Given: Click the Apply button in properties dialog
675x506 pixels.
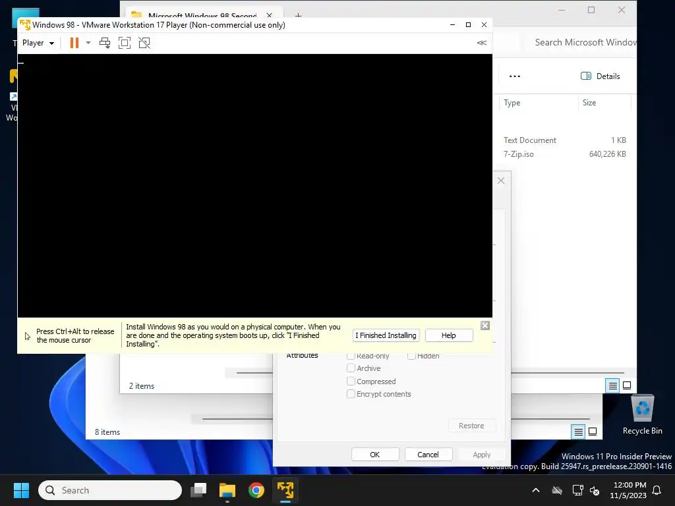Looking at the screenshot, I should tap(481, 455).
